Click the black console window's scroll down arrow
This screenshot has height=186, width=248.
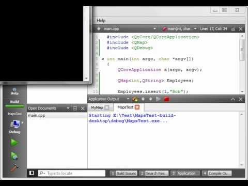(x=86, y=79)
